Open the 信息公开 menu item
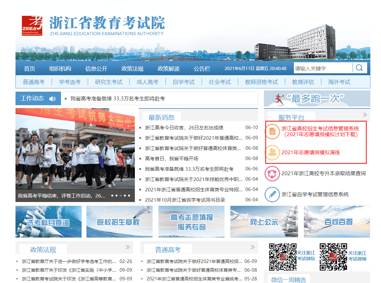 [x=96, y=69]
